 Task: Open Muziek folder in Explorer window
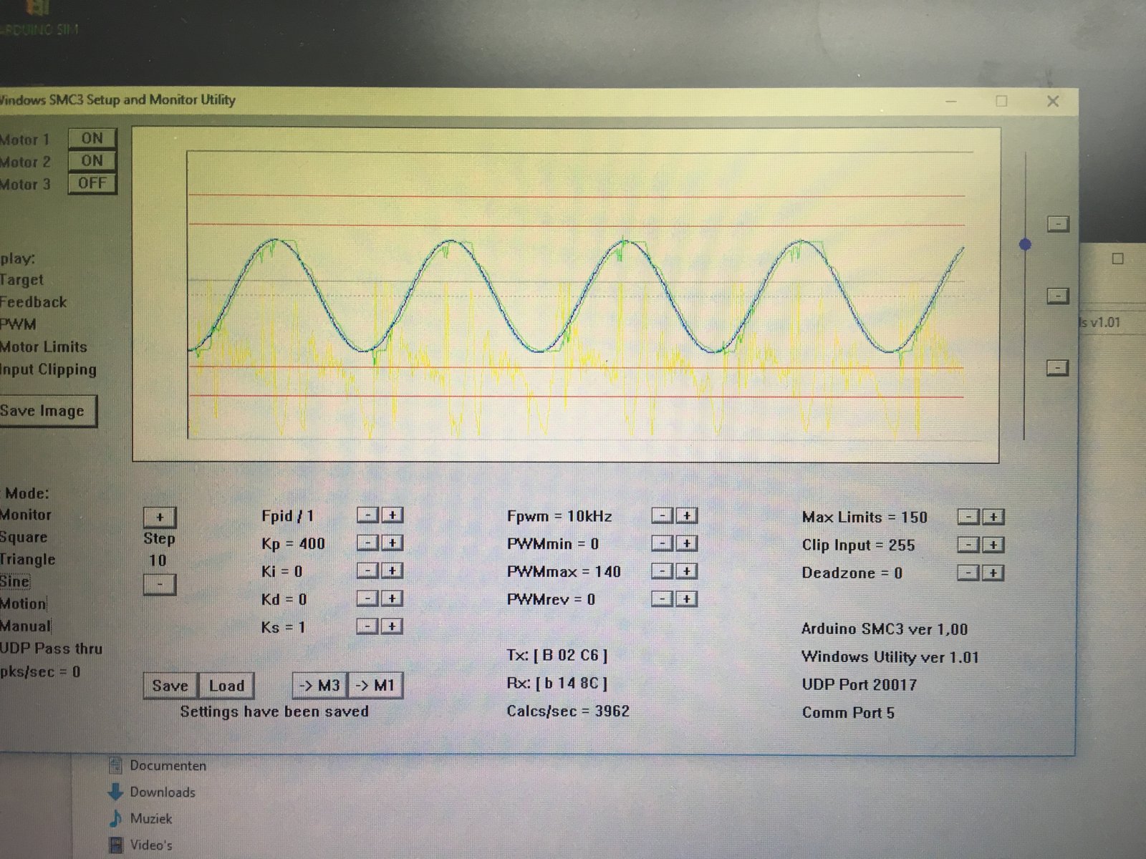[x=140, y=818]
